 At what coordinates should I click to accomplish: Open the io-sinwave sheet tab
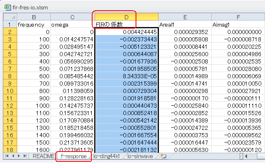point(140,156)
